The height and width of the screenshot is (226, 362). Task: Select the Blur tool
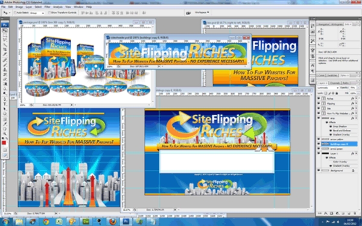5,89
